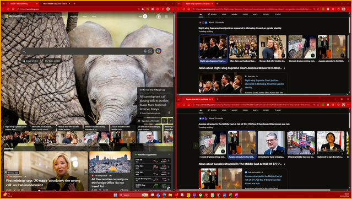Click the microphone voice search icon

click(x=145, y=51)
